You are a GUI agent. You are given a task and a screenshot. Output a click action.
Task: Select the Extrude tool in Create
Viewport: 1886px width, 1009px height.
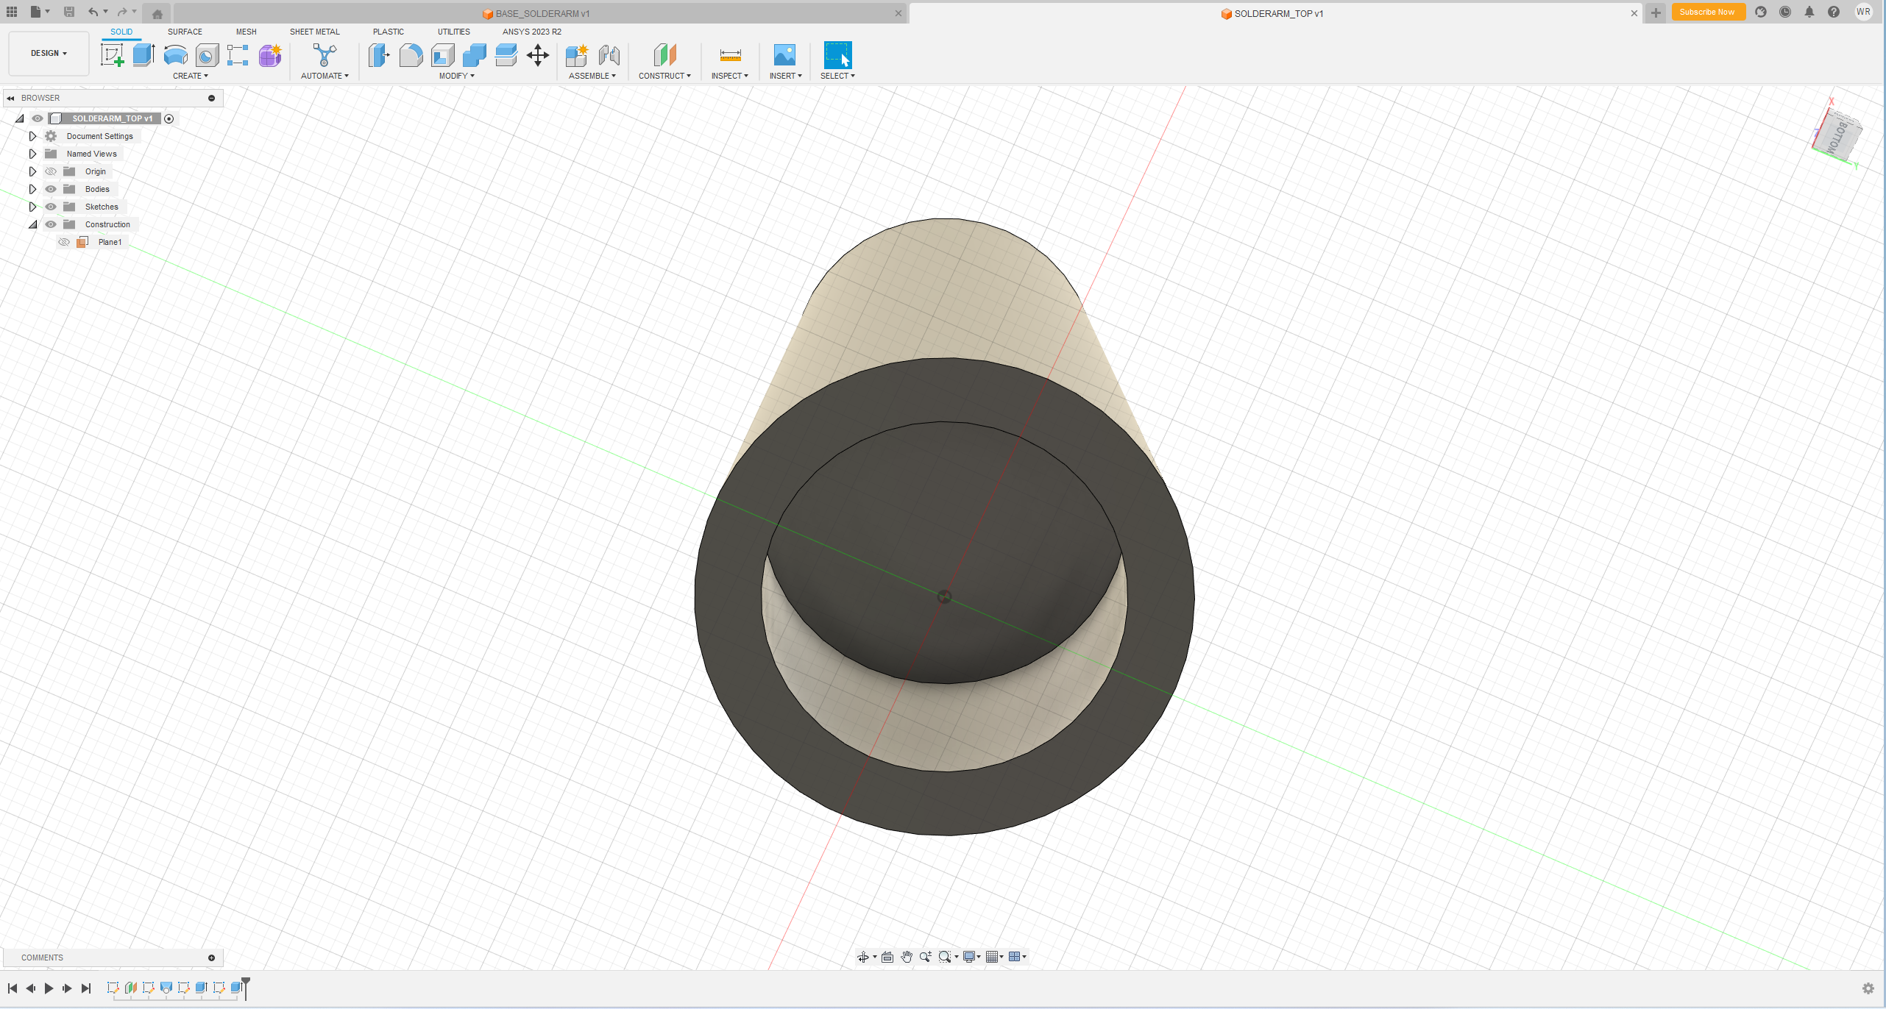tap(143, 55)
